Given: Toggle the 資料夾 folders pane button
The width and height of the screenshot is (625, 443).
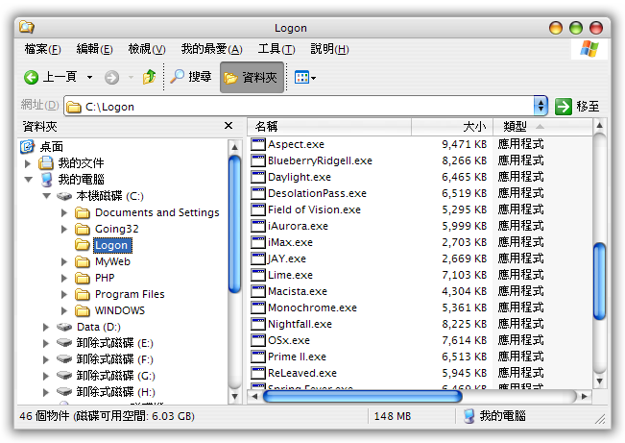Looking at the screenshot, I should coord(252,77).
